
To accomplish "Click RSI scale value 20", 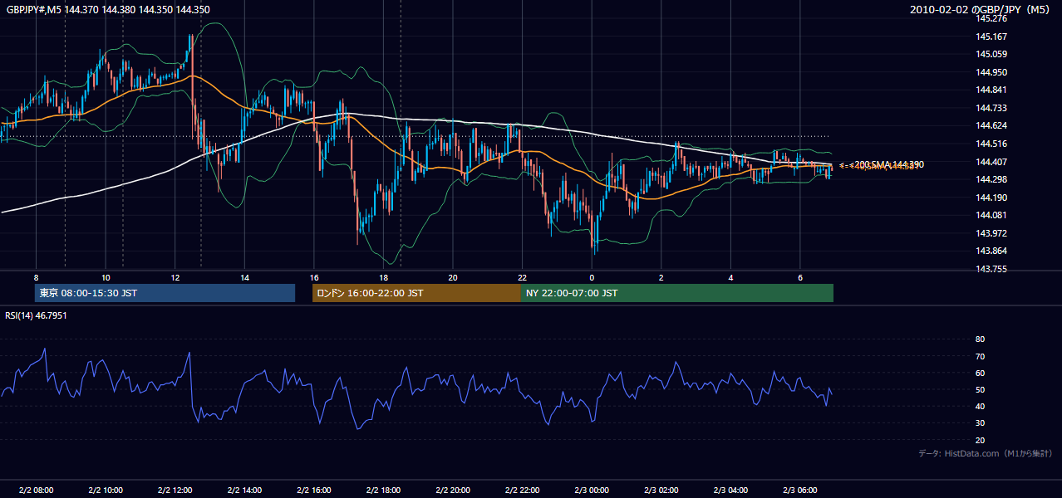I will click(981, 441).
